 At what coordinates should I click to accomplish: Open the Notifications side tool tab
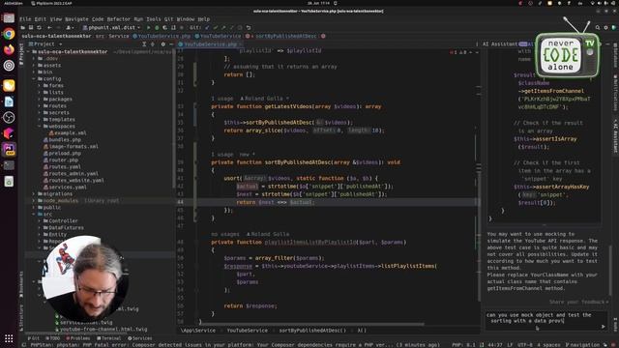point(615,93)
